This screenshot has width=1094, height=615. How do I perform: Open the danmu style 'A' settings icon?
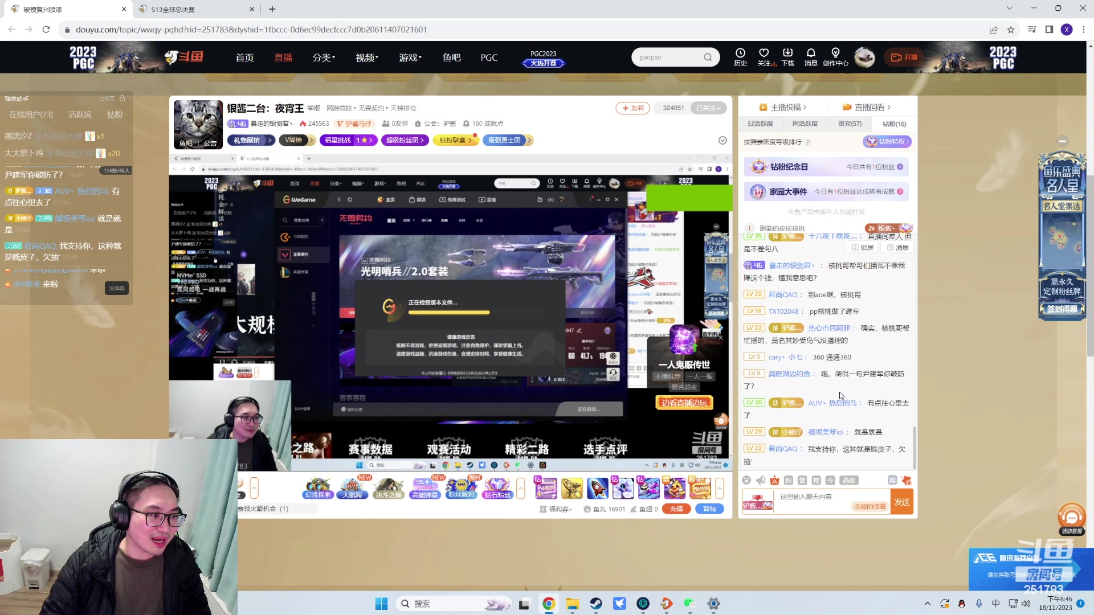pyautogui.click(x=775, y=481)
